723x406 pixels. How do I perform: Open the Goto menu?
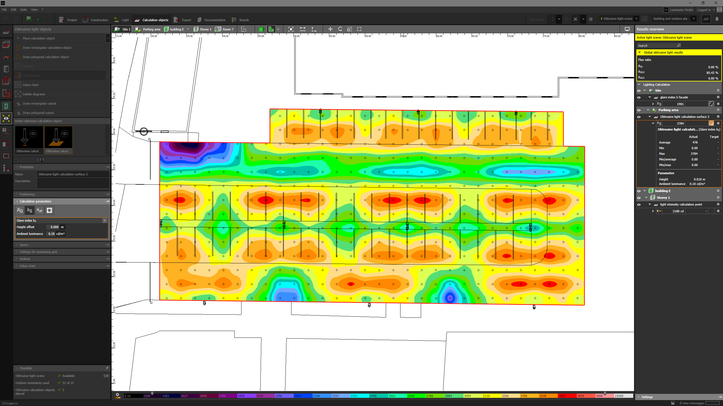23,10
